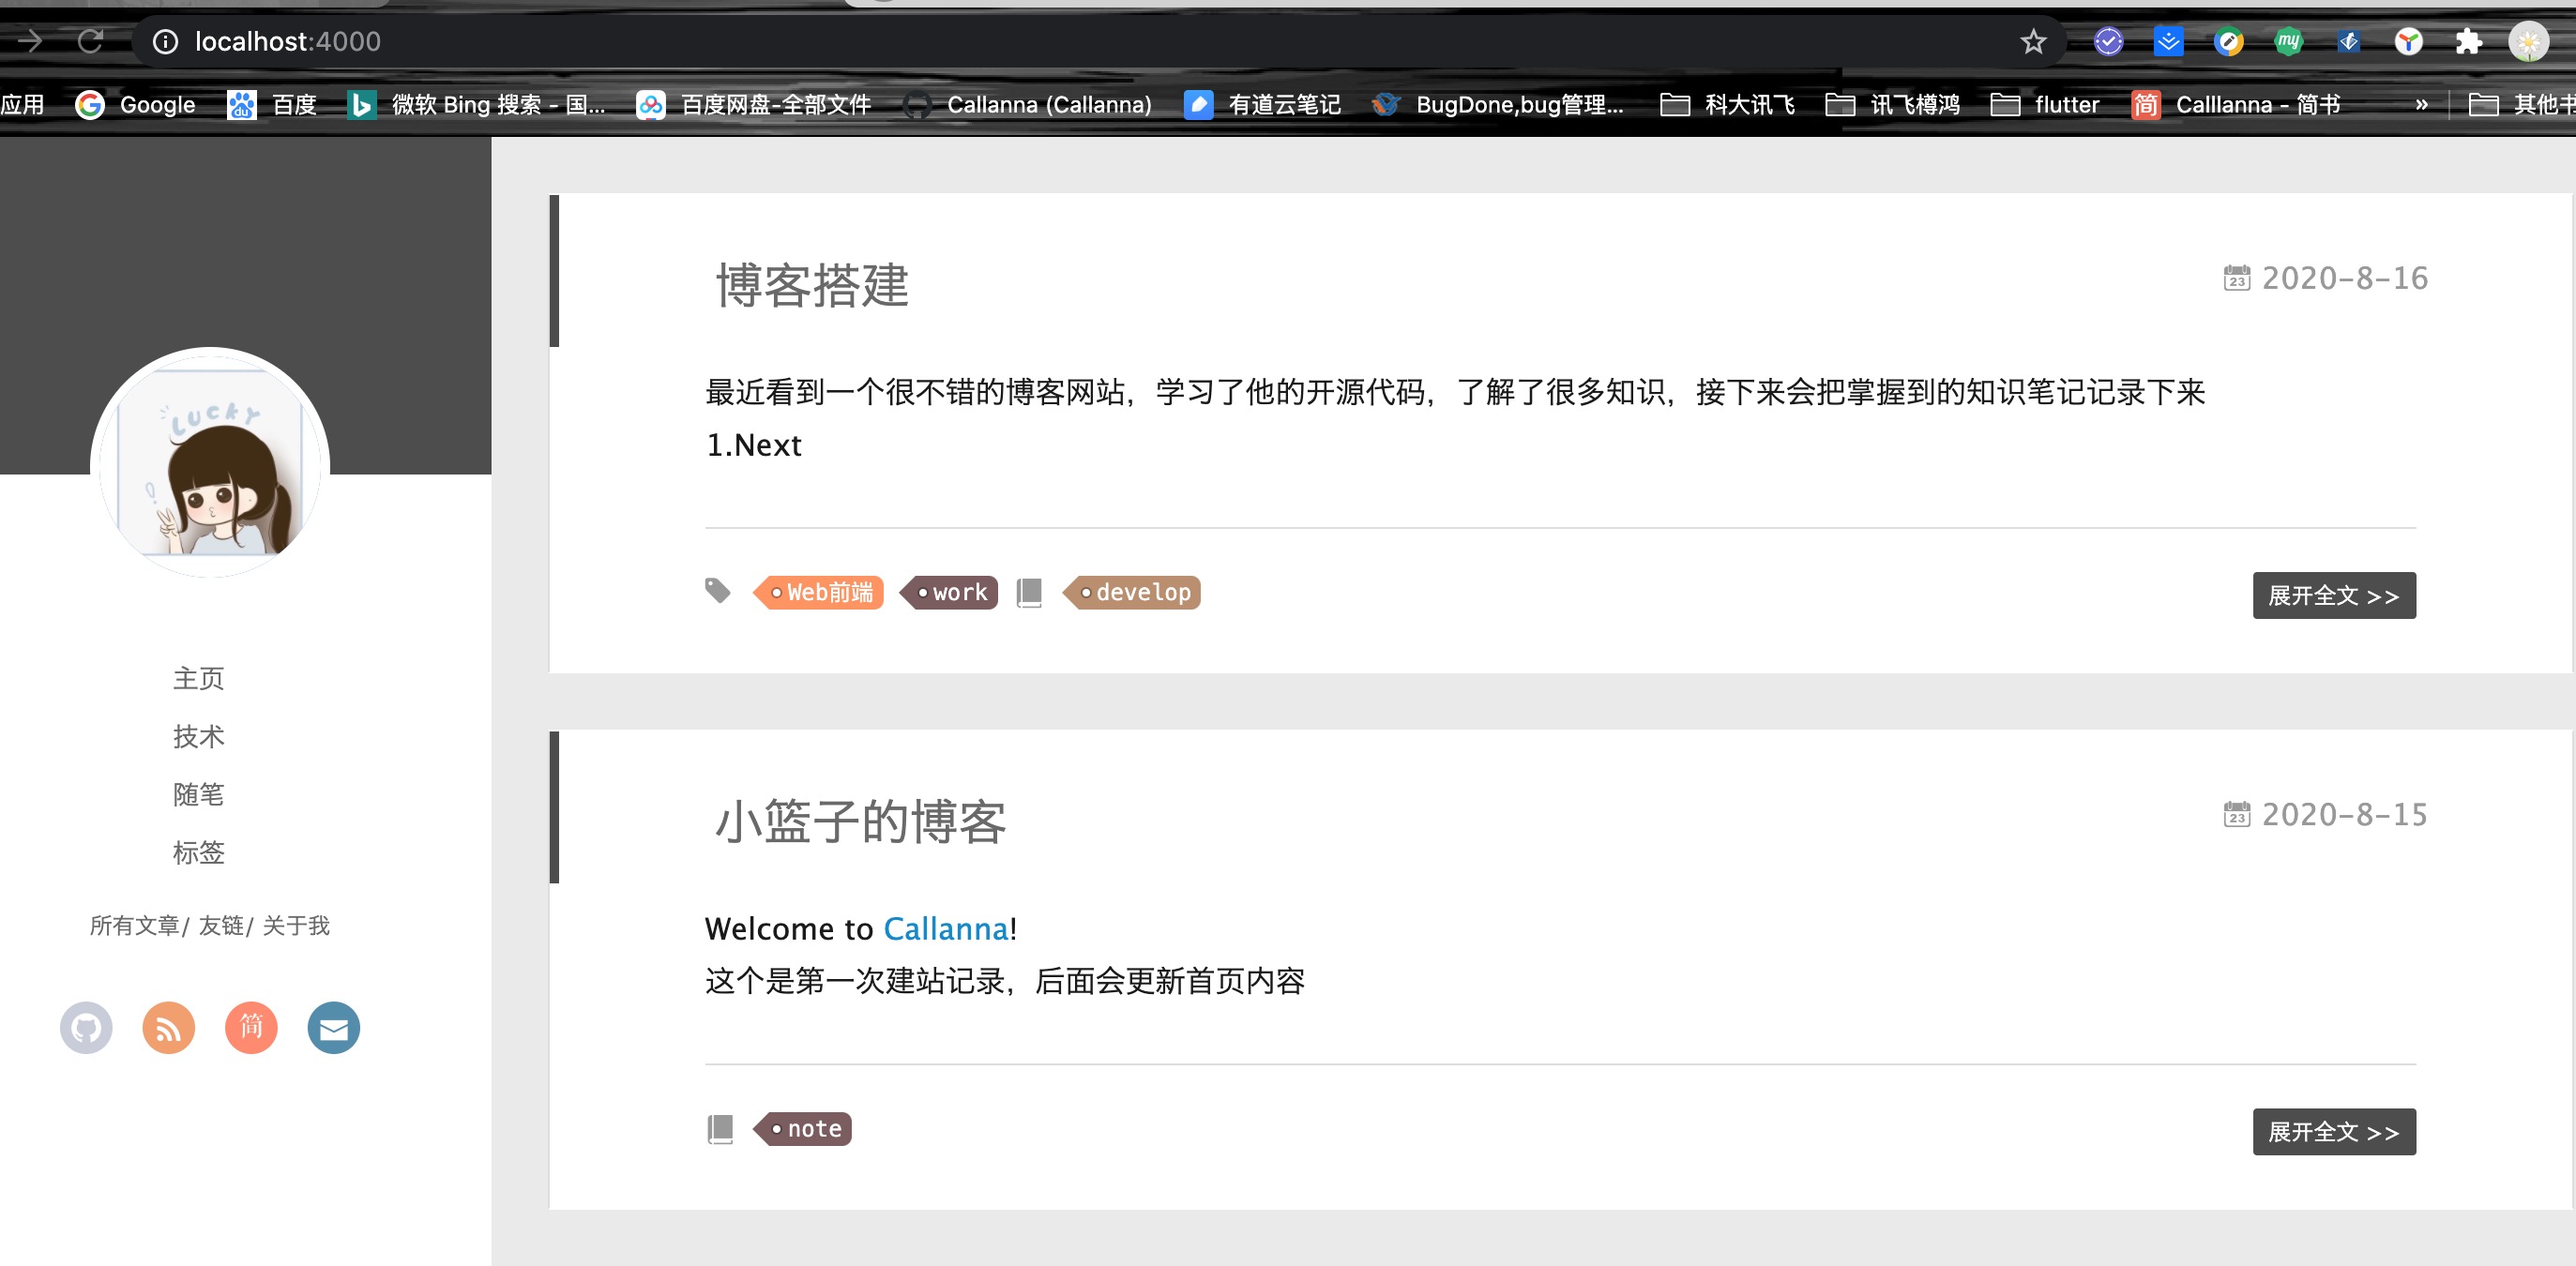The height and width of the screenshot is (1266, 2576).
Task: Click the Callanna hyperlink in welcome post
Action: (x=945, y=928)
